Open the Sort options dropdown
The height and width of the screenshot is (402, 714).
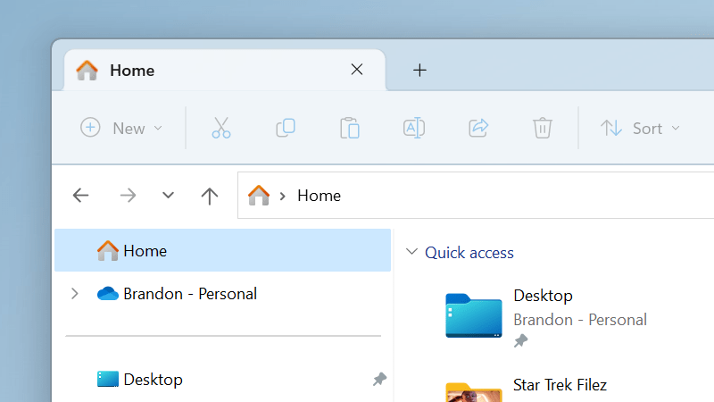point(640,128)
